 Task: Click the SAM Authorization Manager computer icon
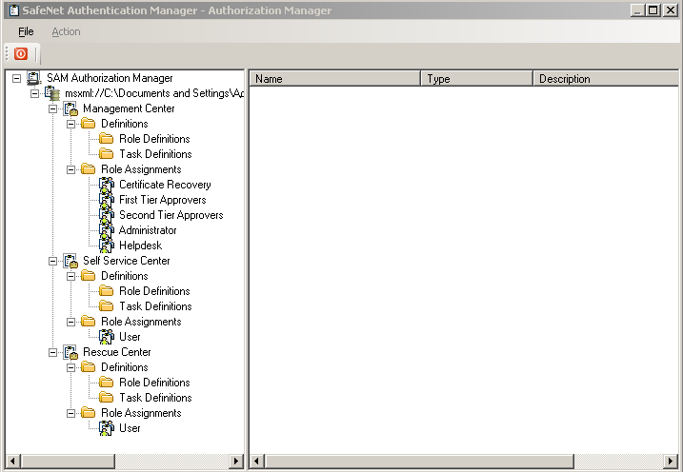34,78
